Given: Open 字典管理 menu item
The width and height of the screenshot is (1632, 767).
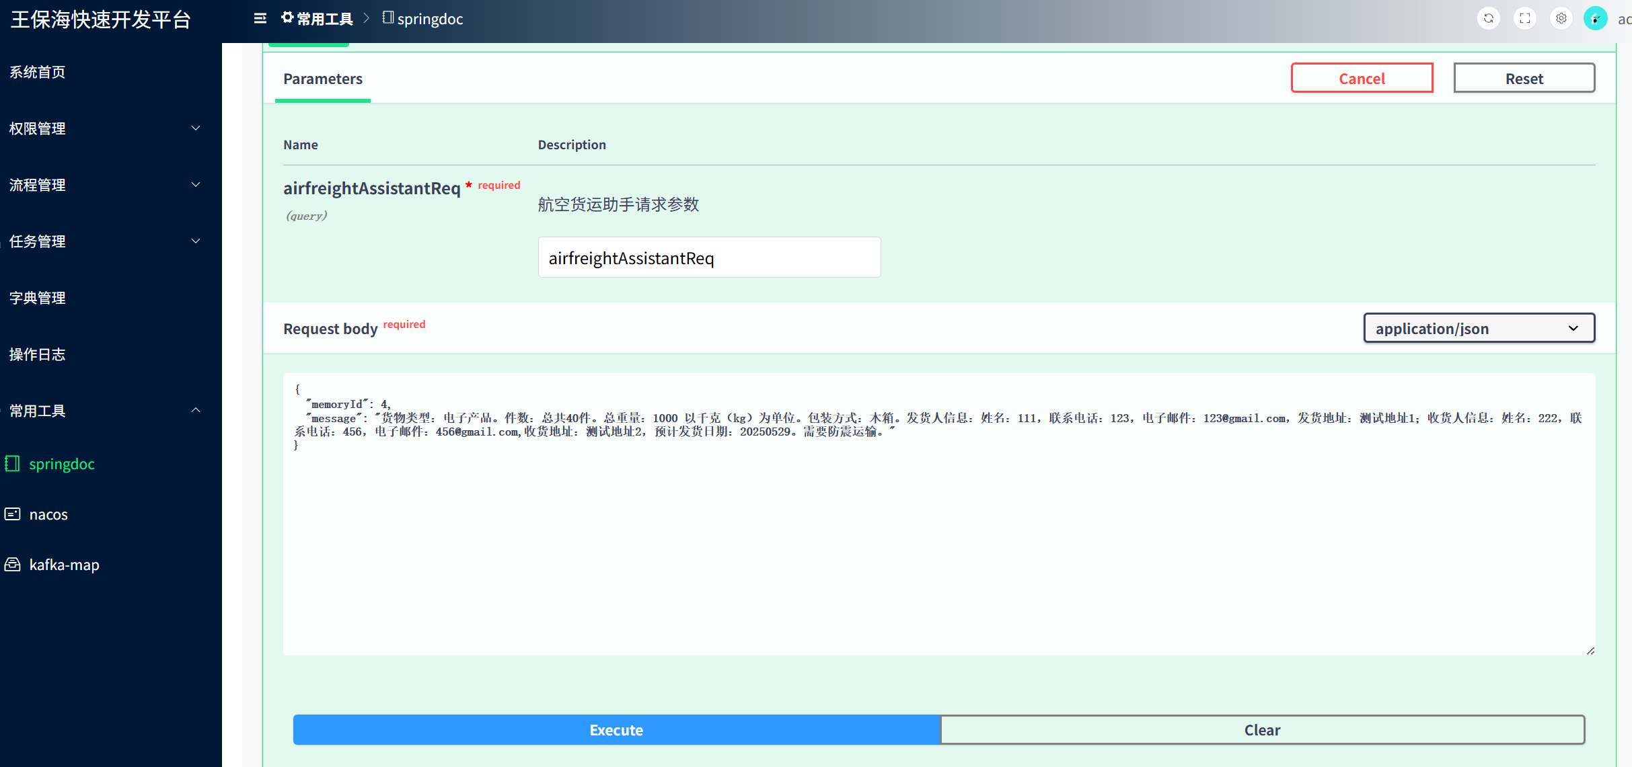Looking at the screenshot, I should (38, 298).
